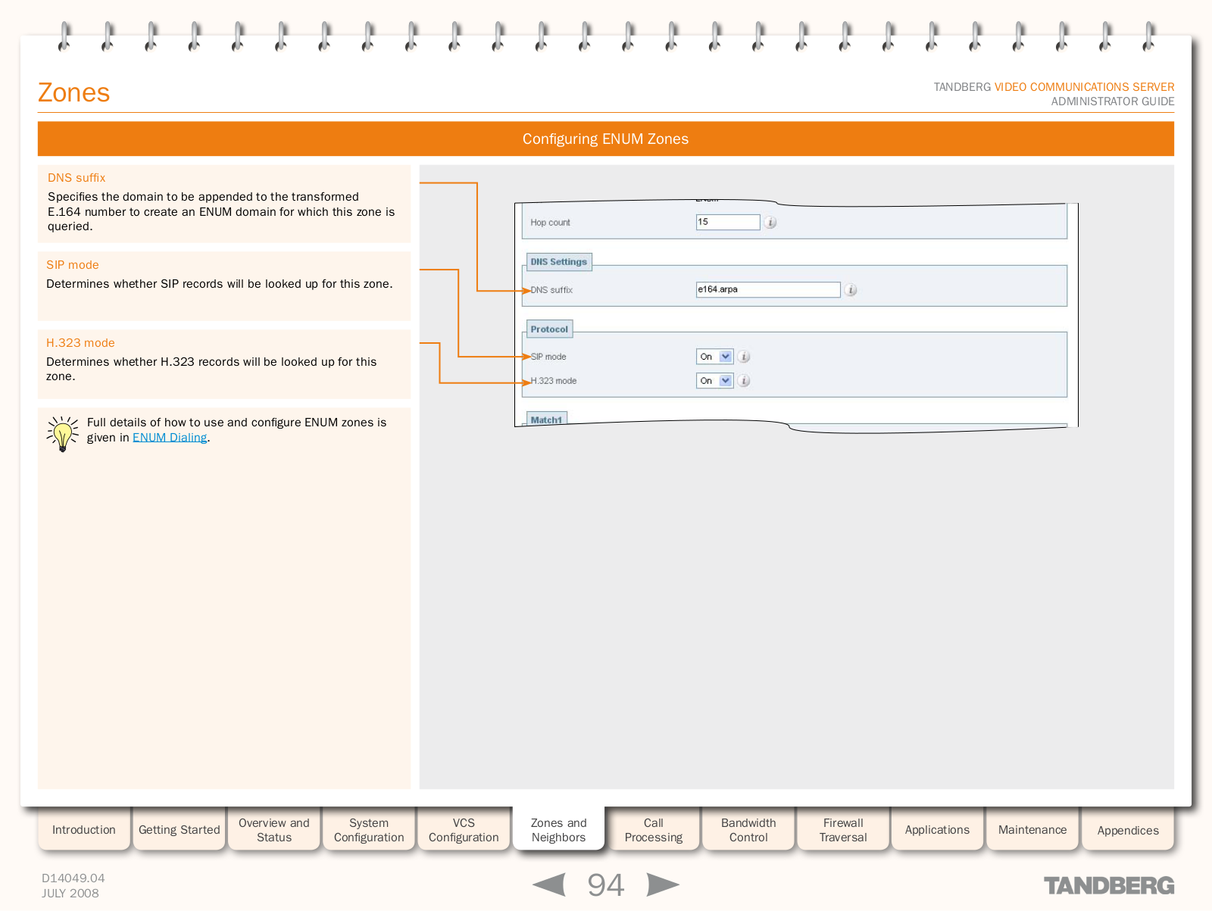Open the H.323 mode dropdown
Viewport: 1212px width, 911px height.
coord(714,381)
